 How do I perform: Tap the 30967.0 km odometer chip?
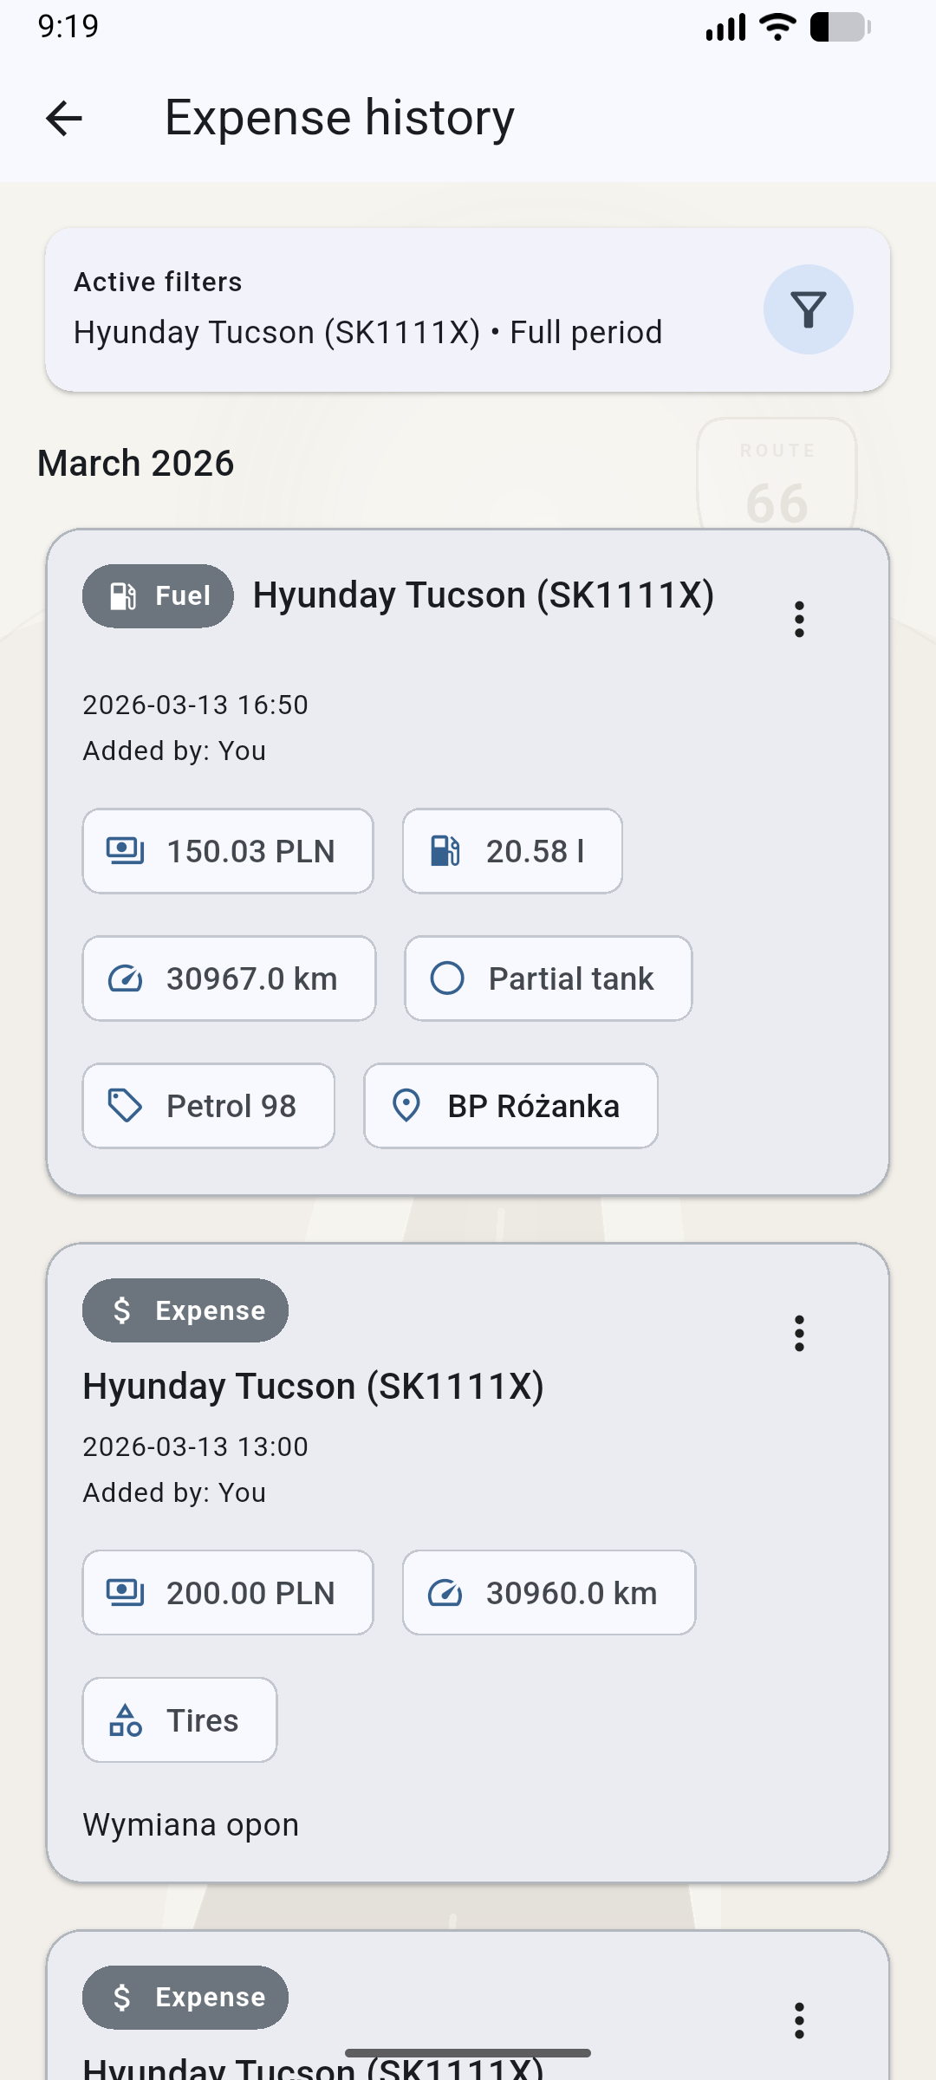tap(229, 978)
